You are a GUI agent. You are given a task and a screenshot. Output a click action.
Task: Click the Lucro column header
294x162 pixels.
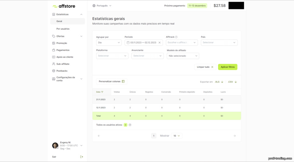pos(223,92)
